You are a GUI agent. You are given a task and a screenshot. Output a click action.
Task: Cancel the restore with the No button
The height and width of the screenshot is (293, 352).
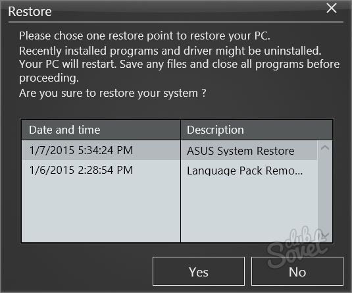pyautogui.click(x=297, y=271)
